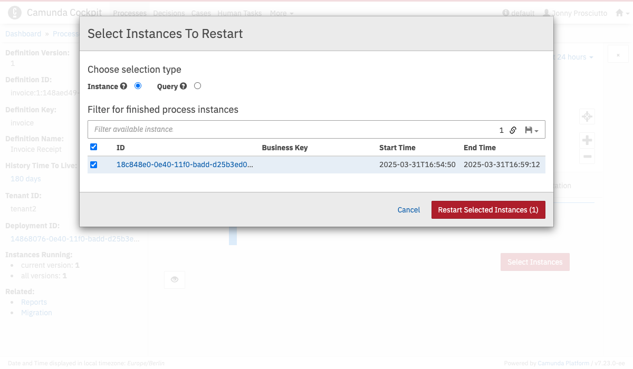Click the home icon in header
Image resolution: width=633 pixels, height=369 pixels.
pos(620,13)
